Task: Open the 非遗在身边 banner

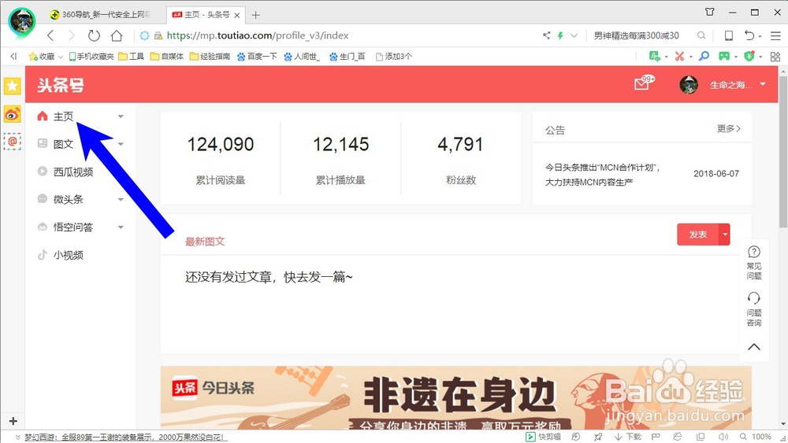Action: [x=455, y=397]
